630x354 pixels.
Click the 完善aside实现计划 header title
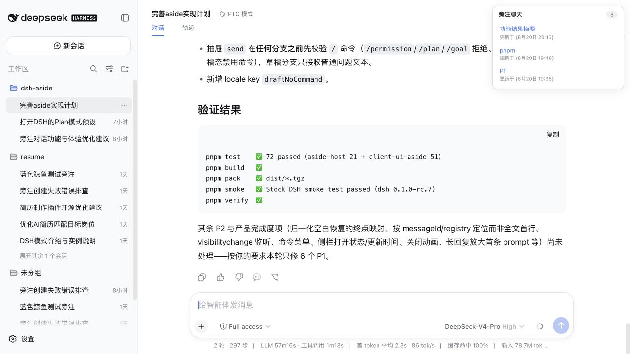pos(181,14)
